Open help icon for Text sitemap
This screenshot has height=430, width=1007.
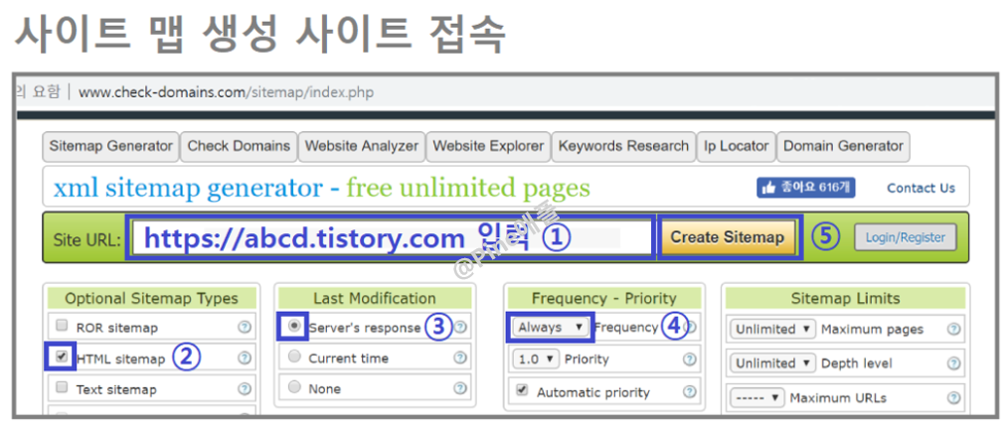[244, 389]
